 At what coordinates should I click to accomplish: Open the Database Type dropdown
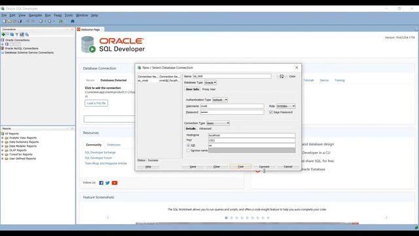coord(211,83)
